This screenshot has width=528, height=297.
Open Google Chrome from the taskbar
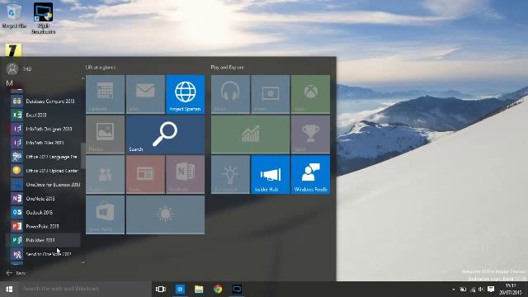pos(218,289)
